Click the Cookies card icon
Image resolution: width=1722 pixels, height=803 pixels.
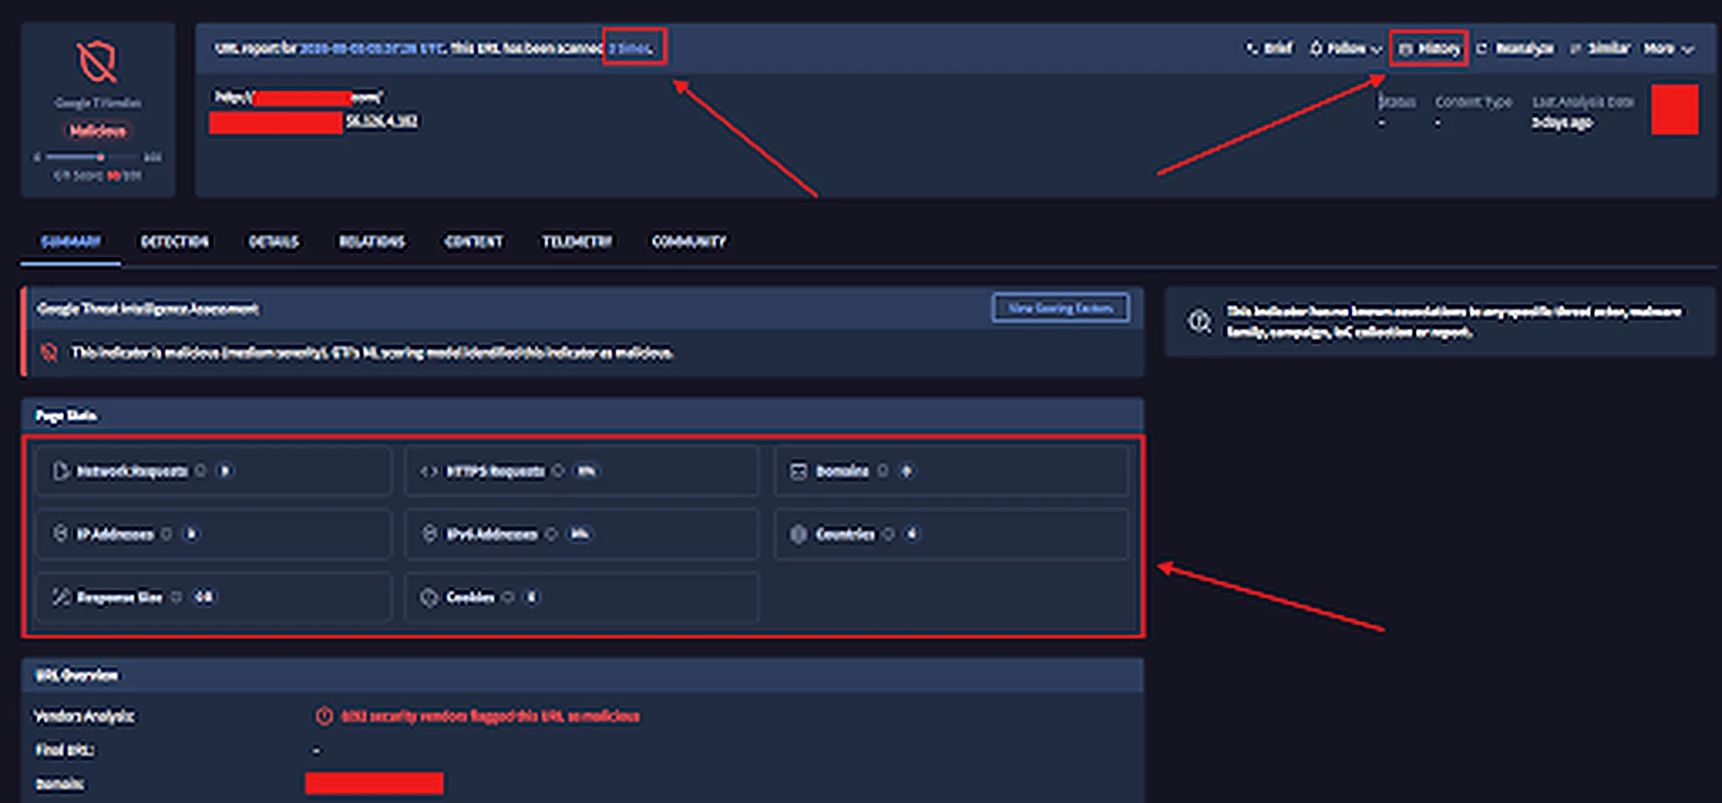tap(429, 597)
